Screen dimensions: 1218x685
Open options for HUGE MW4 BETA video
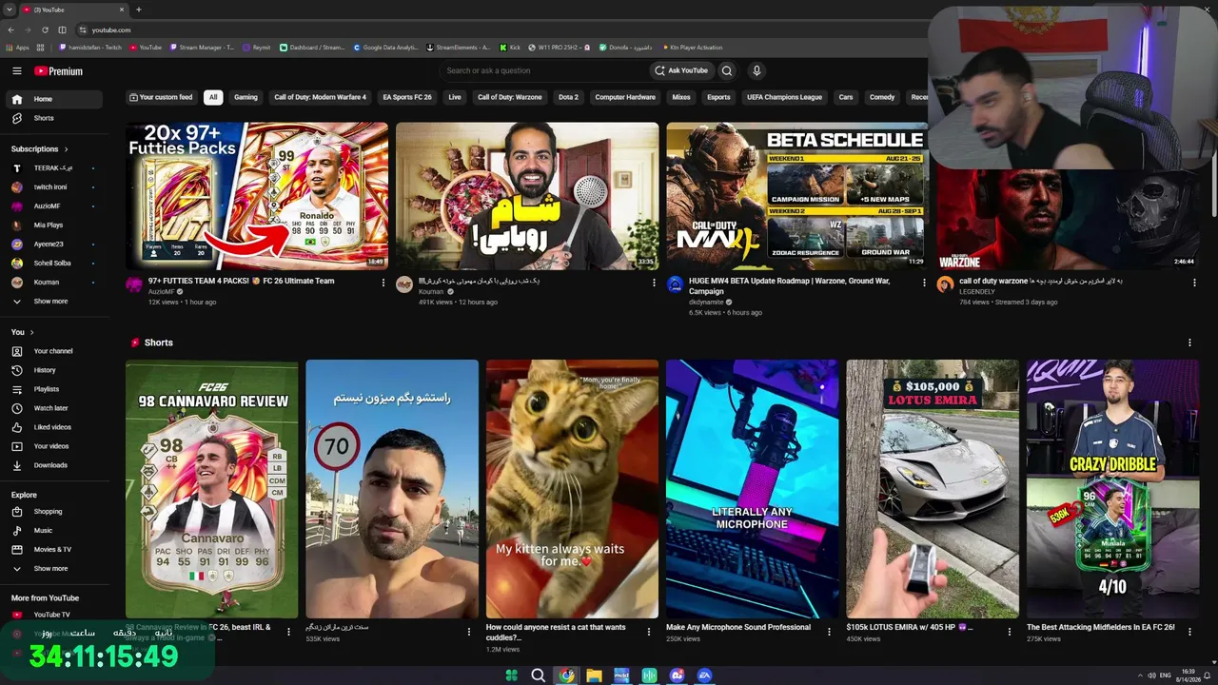pyautogui.click(x=924, y=283)
